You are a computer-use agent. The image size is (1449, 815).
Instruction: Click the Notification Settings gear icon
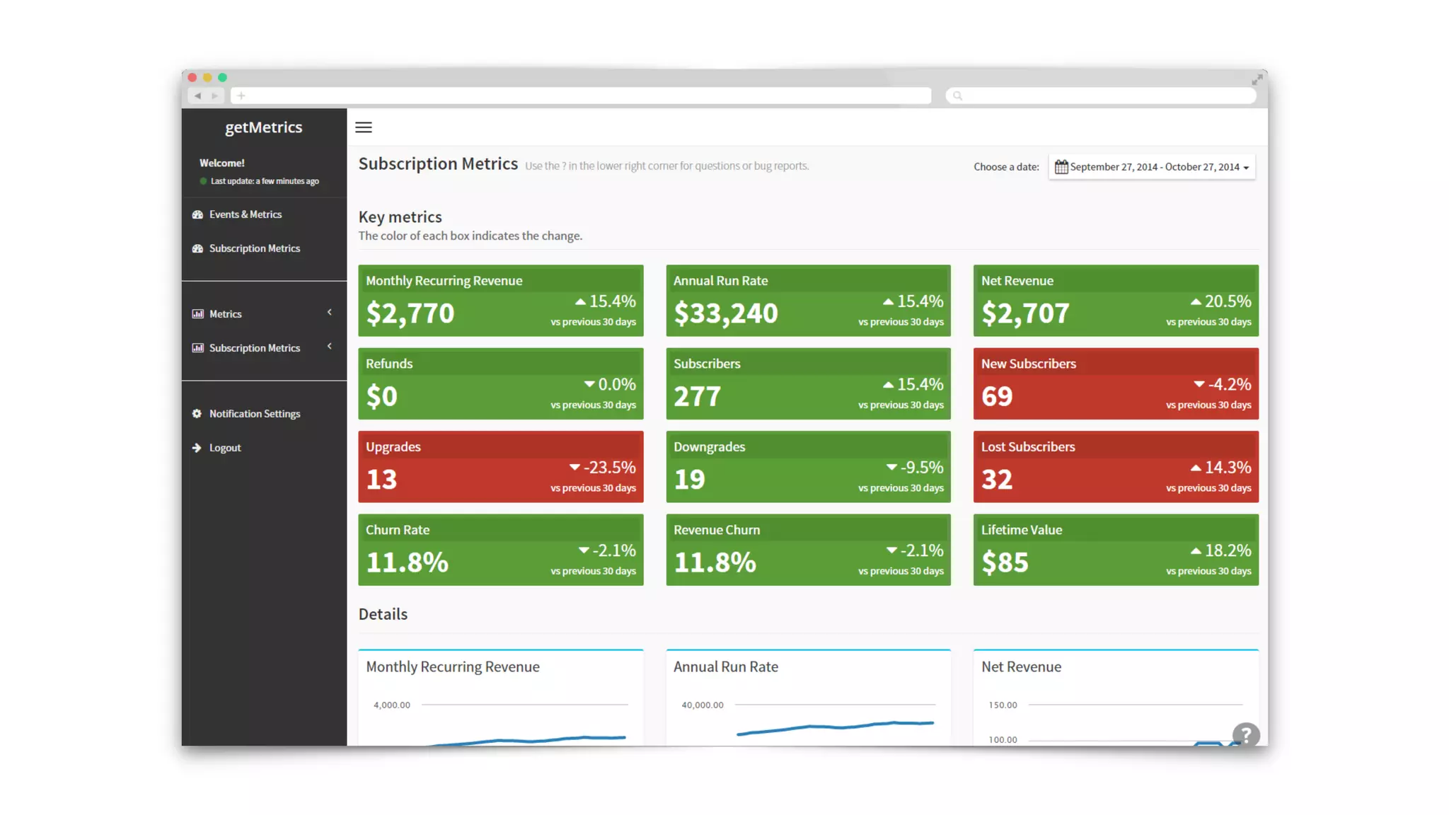tap(197, 414)
